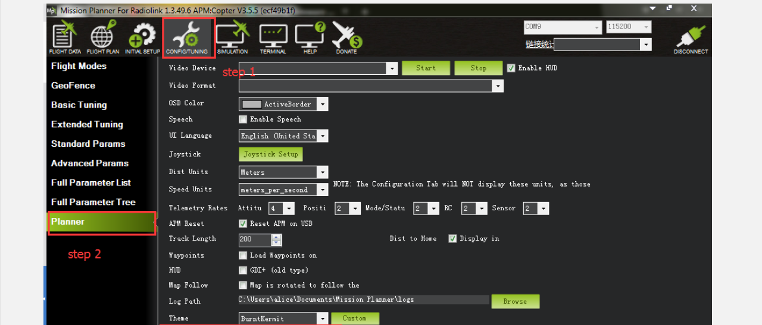
Task: Toggle the Enable HUD checkbox
Action: (511, 68)
